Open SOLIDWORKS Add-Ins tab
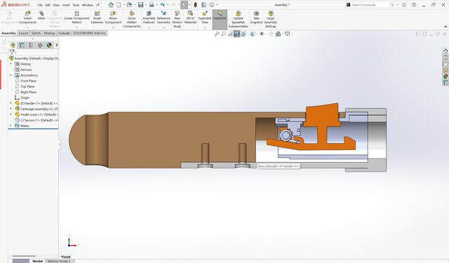Viewport: 449px width, 263px height. pyautogui.click(x=90, y=33)
